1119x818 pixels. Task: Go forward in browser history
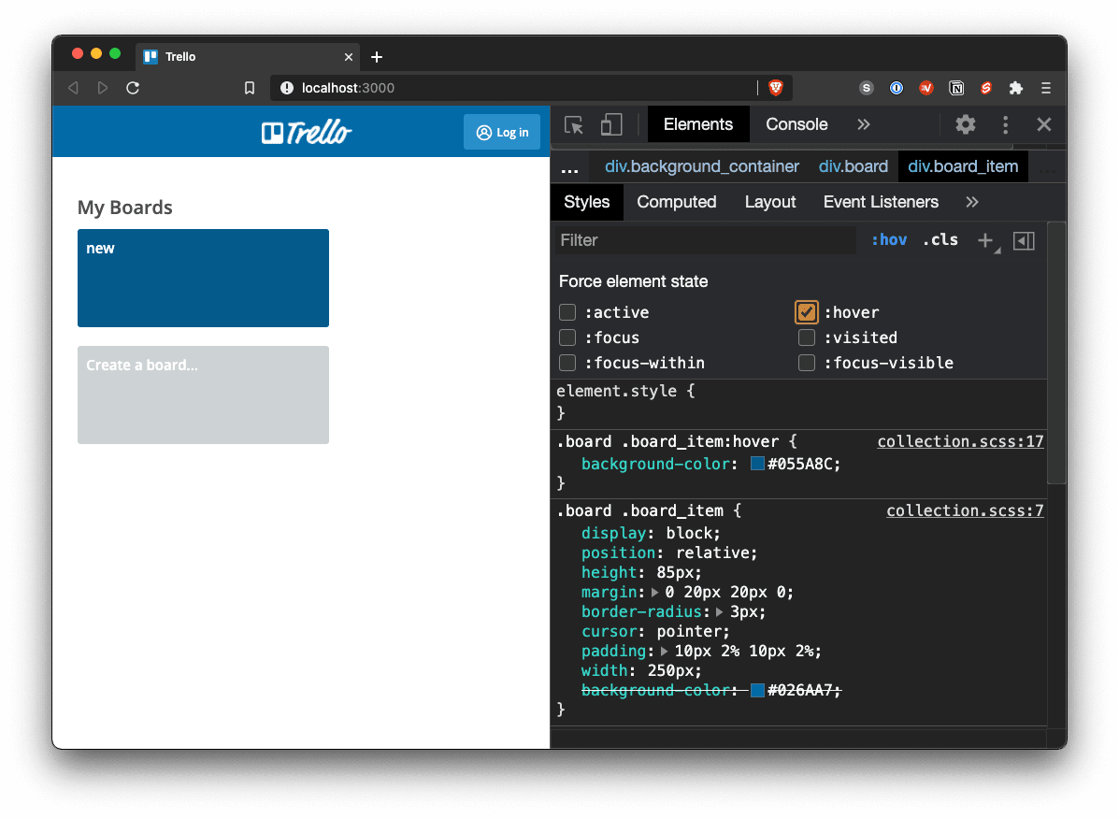(103, 88)
